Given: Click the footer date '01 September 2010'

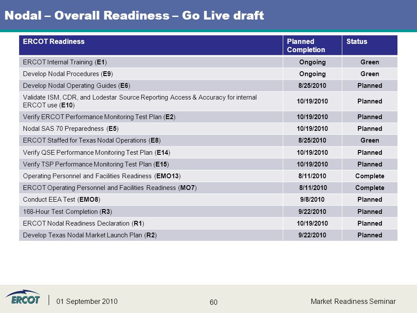Looking at the screenshot, I should [x=87, y=302].
